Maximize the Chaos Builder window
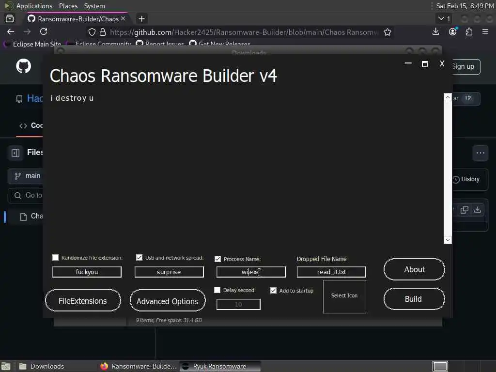The height and width of the screenshot is (372, 496). [x=425, y=64]
